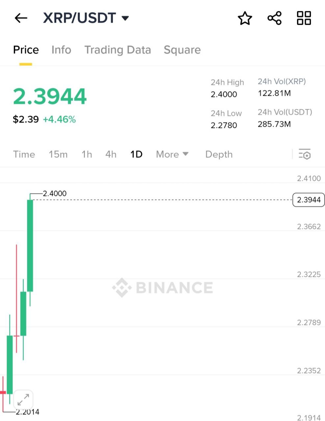
Task: Open the four-square grid menu icon
Action: 304,18
